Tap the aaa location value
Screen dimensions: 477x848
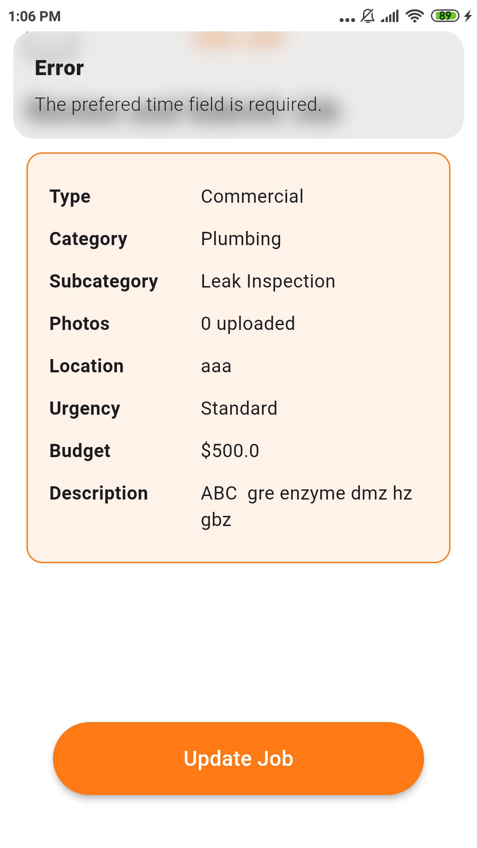tap(216, 367)
